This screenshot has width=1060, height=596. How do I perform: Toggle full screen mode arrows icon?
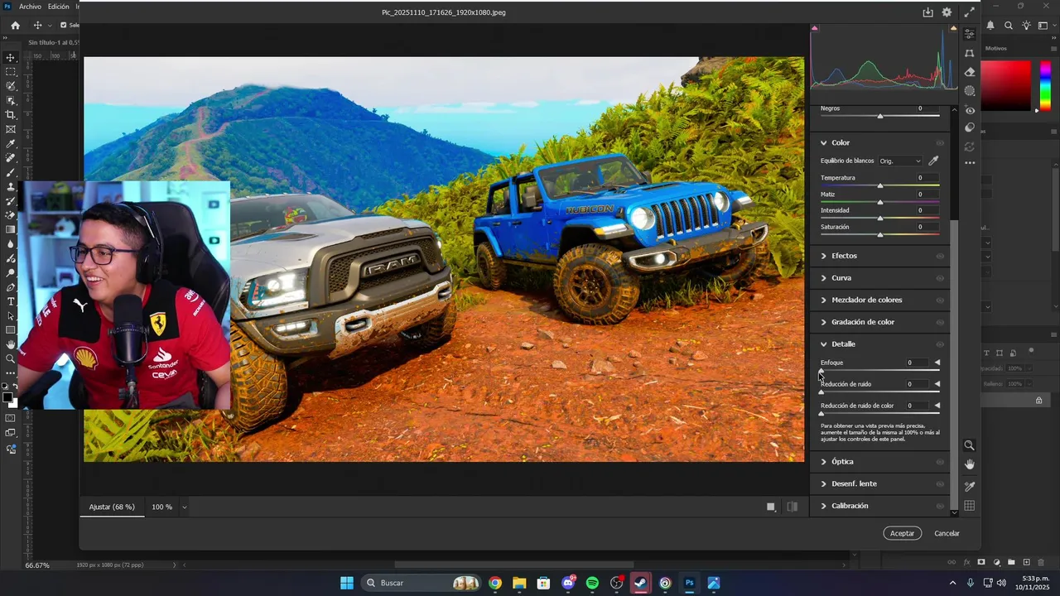969,12
